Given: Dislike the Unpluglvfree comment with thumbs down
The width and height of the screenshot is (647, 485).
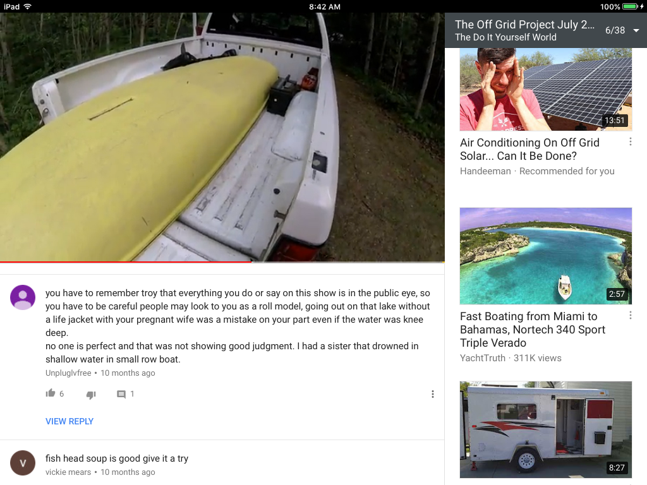Looking at the screenshot, I should coord(91,395).
